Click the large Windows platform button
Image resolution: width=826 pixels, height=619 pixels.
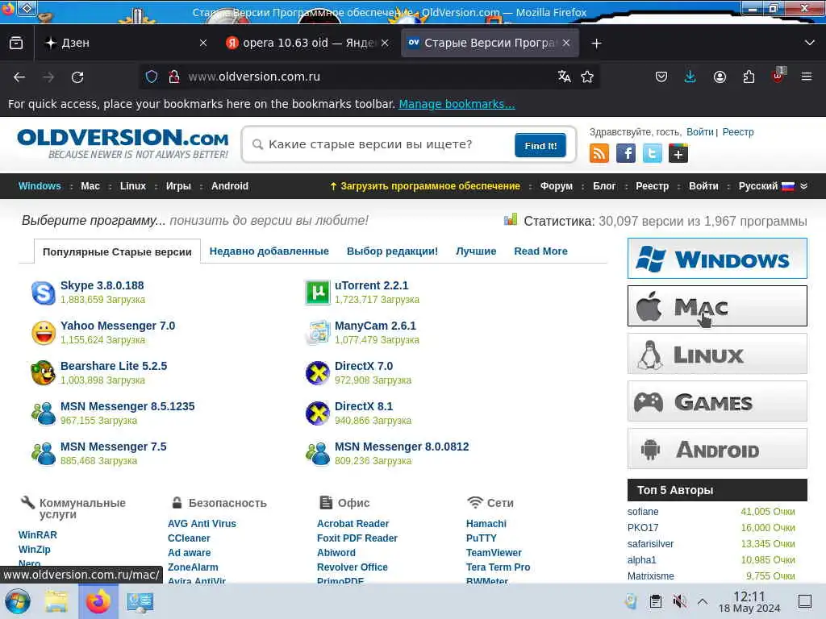point(717,259)
